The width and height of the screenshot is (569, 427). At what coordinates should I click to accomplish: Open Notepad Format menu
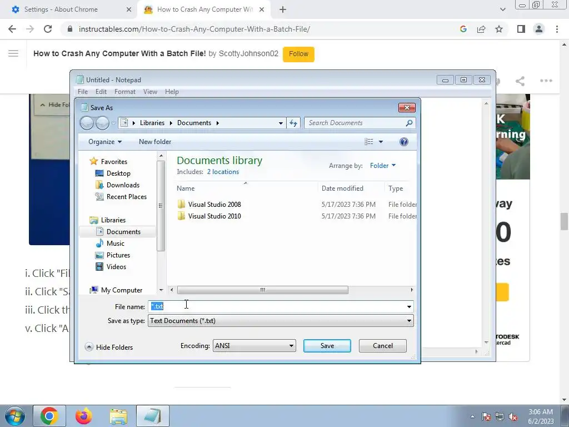125,92
